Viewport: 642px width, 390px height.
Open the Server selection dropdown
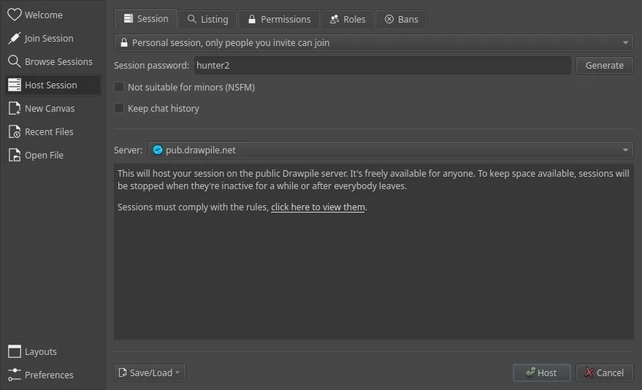pyautogui.click(x=391, y=150)
